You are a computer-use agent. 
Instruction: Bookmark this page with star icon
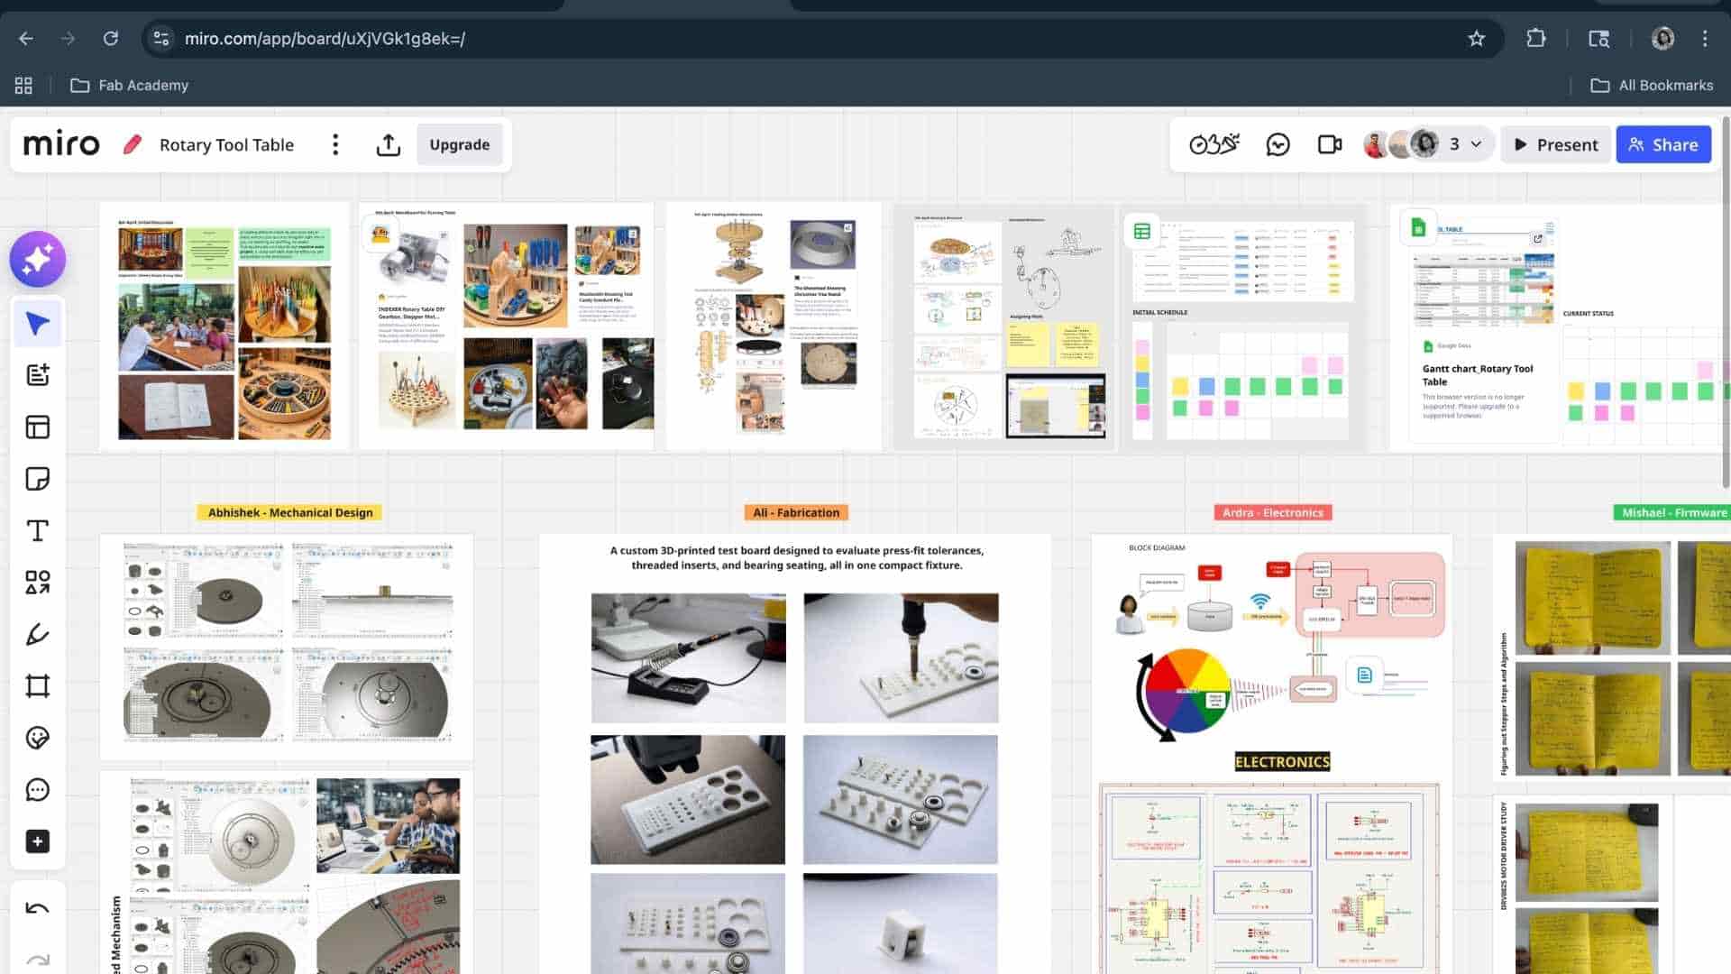(1476, 38)
